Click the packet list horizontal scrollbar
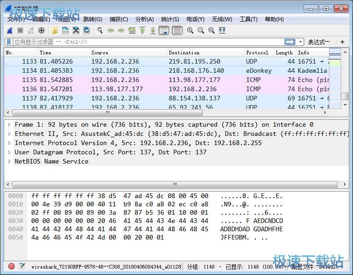Image resolution: width=353 pixels, height=275 pixels. tap(108, 112)
